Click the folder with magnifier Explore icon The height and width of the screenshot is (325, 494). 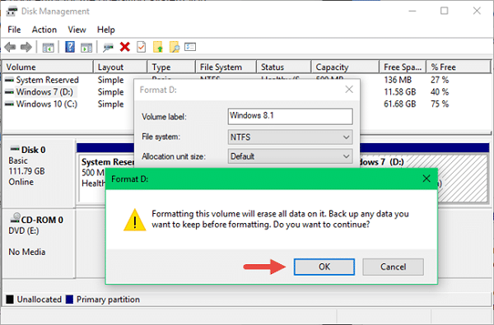(x=175, y=47)
